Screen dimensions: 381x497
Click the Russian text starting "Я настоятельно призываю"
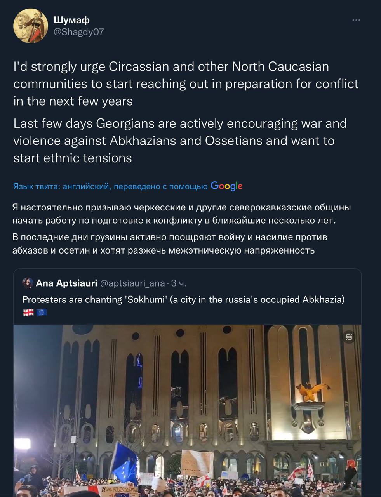click(x=181, y=214)
